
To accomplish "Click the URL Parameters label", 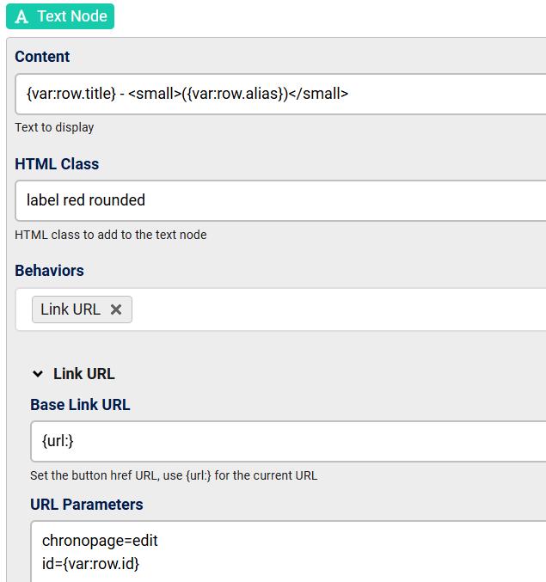I will (x=87, y=505).
